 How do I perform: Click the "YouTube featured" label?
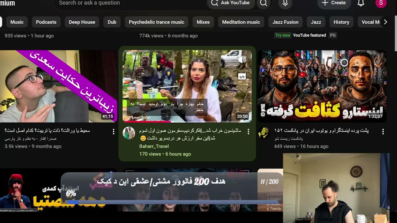(x=310, y=35)
